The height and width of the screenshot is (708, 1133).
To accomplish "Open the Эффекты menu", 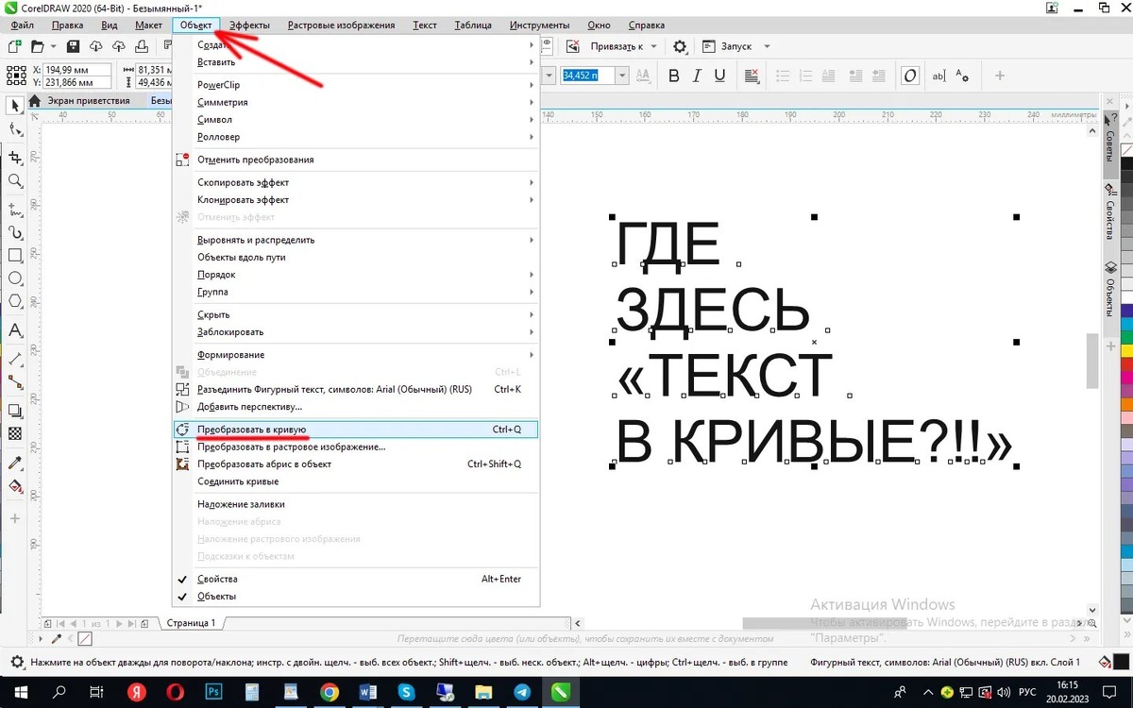I will point(249,25).
